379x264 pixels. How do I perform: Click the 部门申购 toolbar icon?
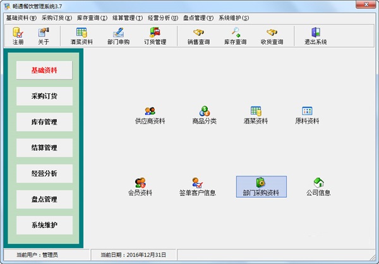click(119, 36)
